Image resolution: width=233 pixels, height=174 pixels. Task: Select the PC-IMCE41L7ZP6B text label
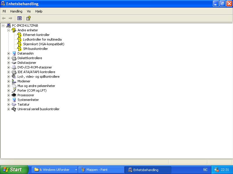[25, 26]
